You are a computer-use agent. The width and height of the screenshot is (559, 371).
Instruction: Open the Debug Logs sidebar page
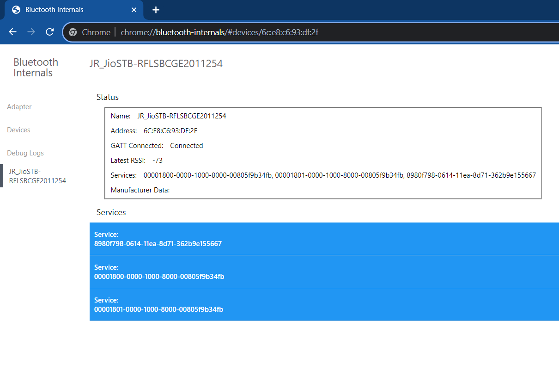coord(25,153)
